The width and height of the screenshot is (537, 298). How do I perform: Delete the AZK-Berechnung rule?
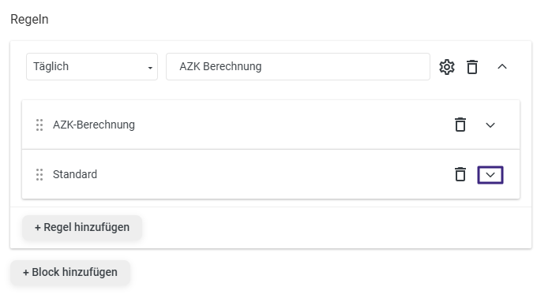point(460,125)
